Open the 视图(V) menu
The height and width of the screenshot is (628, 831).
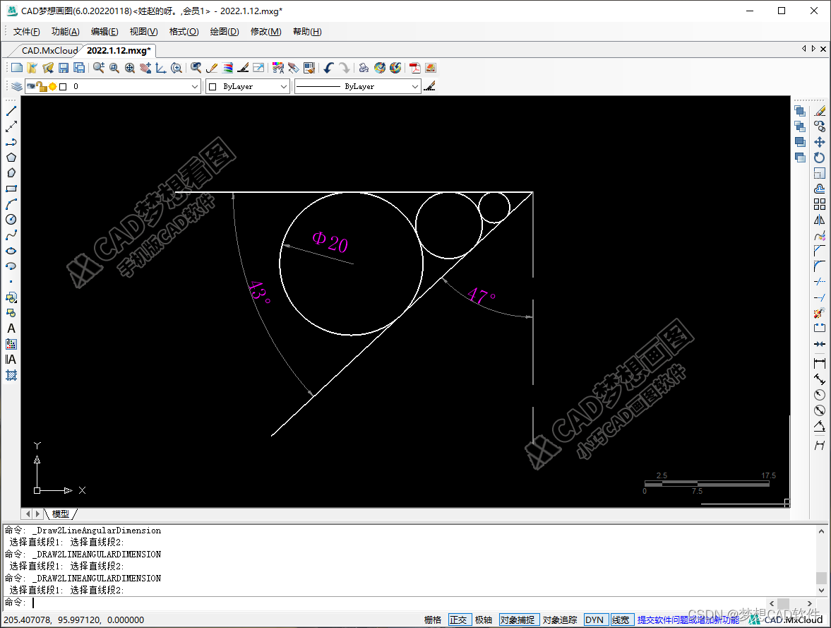click(x=143, y=32)
